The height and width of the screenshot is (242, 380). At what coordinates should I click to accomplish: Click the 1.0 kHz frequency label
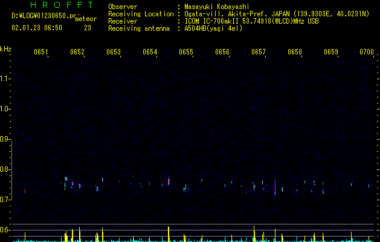tap(5, 109)
